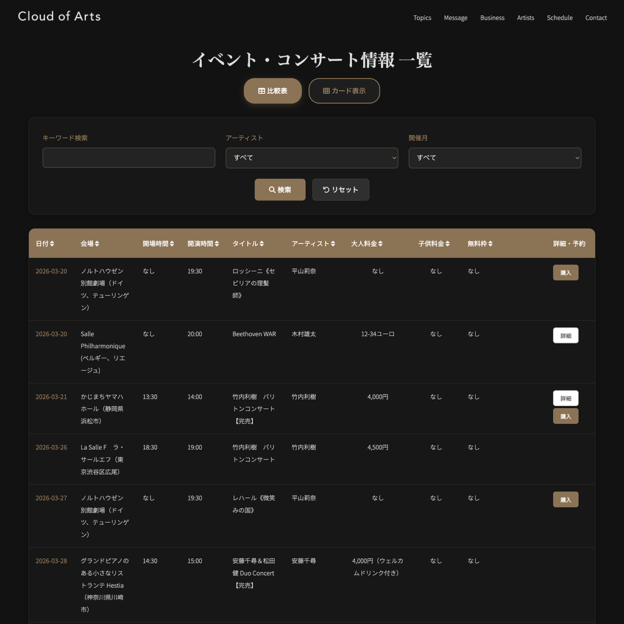Click the sort icon beside タイトル
The image size is (624, 624).
[261, 244]
